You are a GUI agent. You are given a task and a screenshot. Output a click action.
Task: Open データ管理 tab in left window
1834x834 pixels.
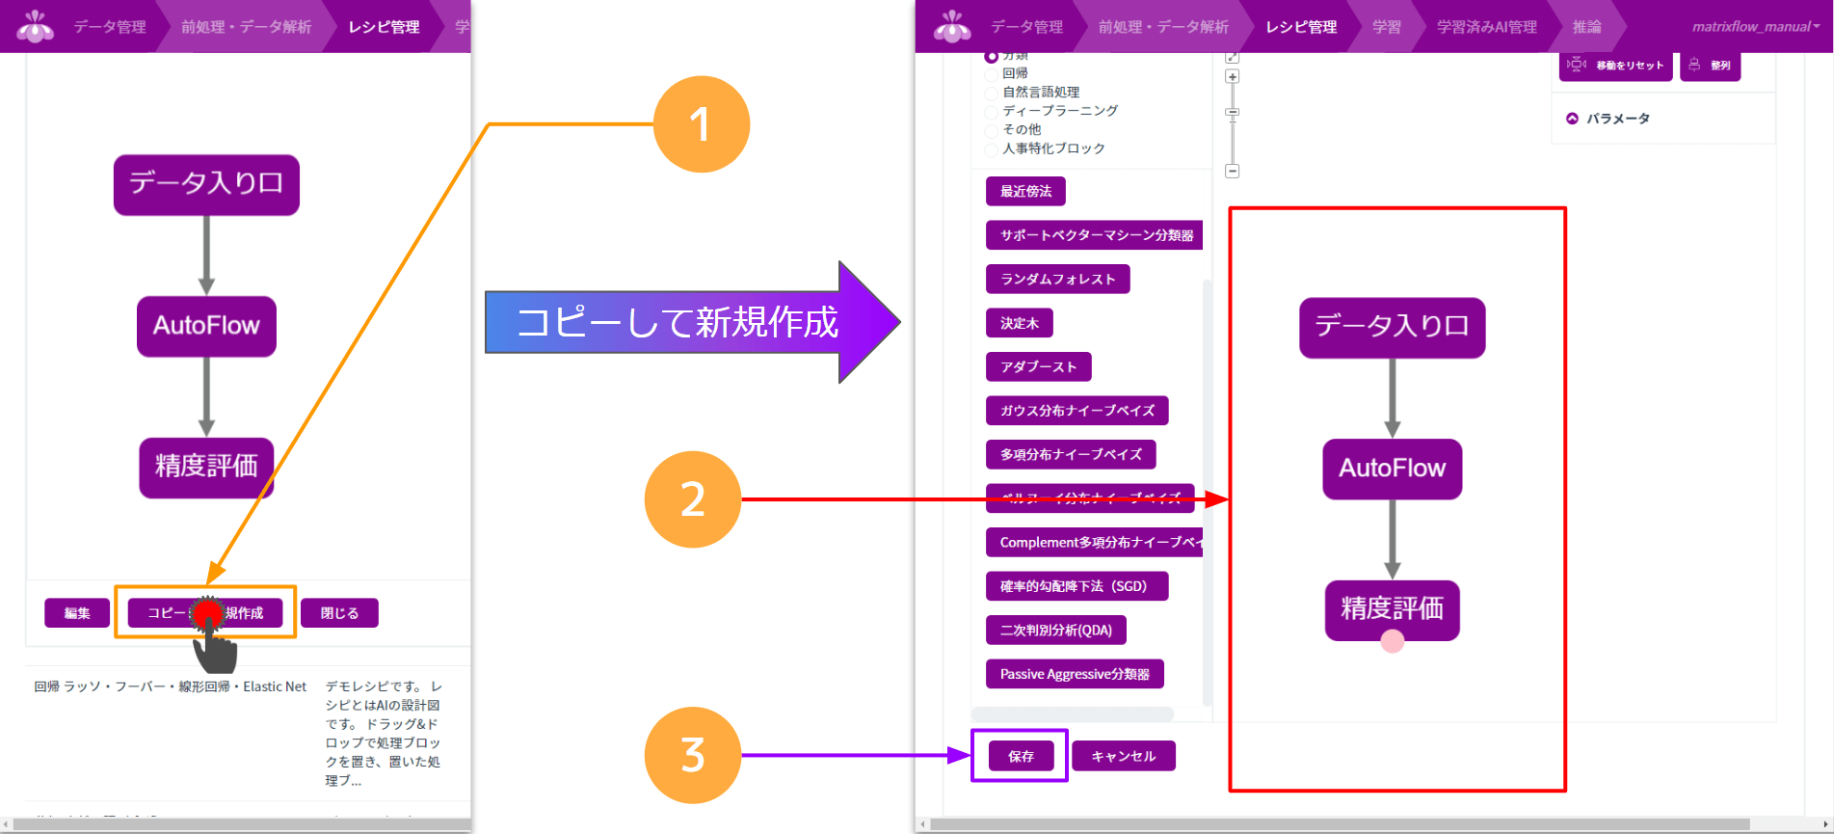[110, 27]
